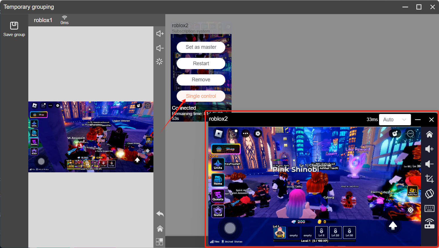This screenshot has height=248, width=439.
Task: Click the double-arrow expand icon in roblox2 game
Action: pyautogui.click(x=410, y=210)
